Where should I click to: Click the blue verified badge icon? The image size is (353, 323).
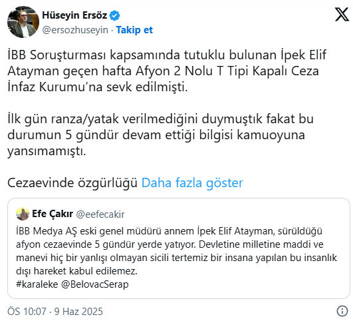coord(114,15)
